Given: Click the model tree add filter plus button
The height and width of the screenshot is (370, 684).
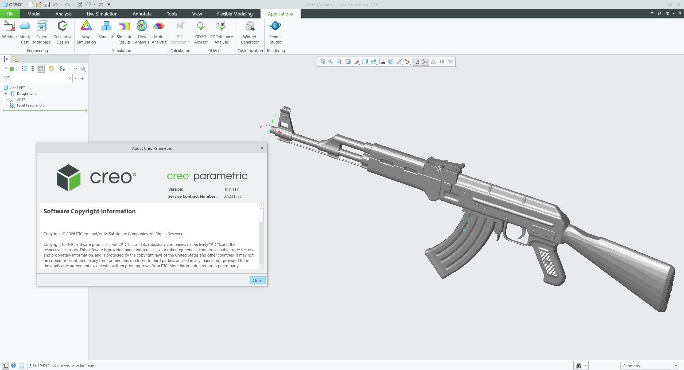Looking at the screenshot, I should [82, 78].
